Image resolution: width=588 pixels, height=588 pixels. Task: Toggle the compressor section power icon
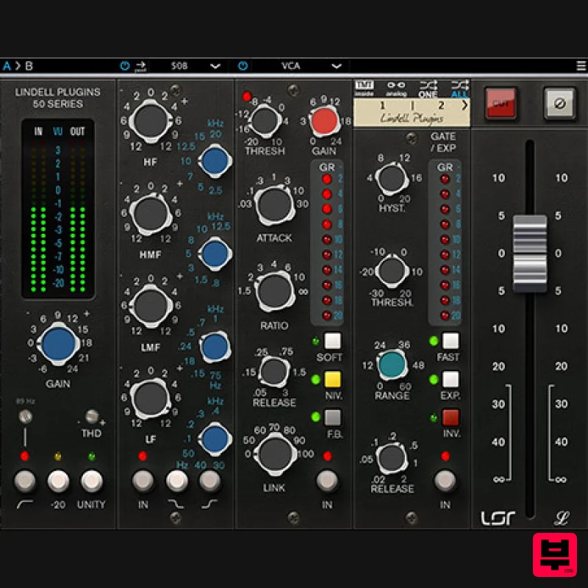(x=243, y=66)
